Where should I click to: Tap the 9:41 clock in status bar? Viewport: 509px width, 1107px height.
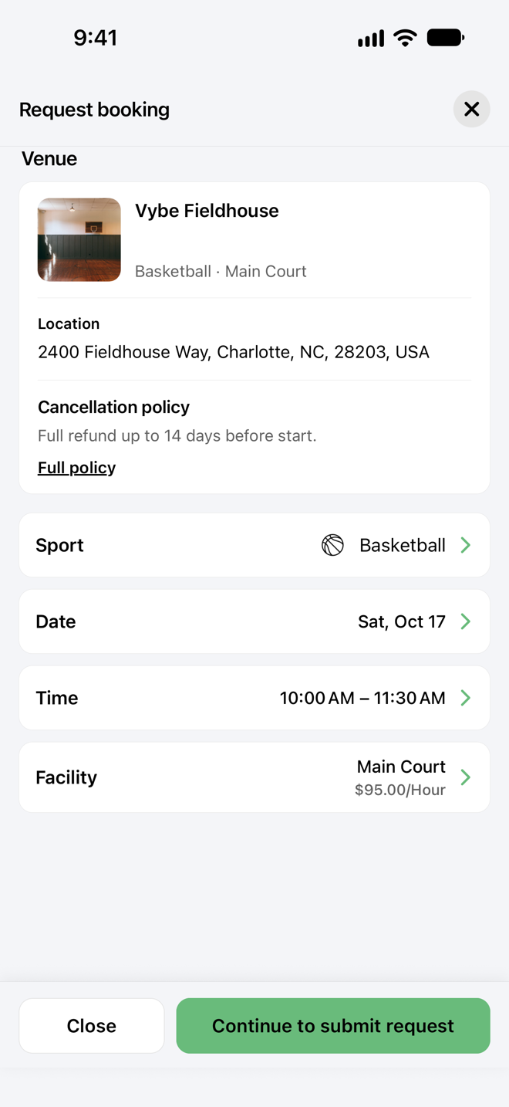tap(96, 38)
